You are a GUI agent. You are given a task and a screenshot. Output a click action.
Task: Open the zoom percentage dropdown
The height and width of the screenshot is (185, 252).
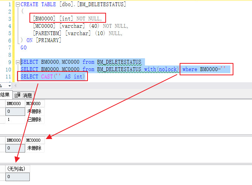[x=10, y=86]
